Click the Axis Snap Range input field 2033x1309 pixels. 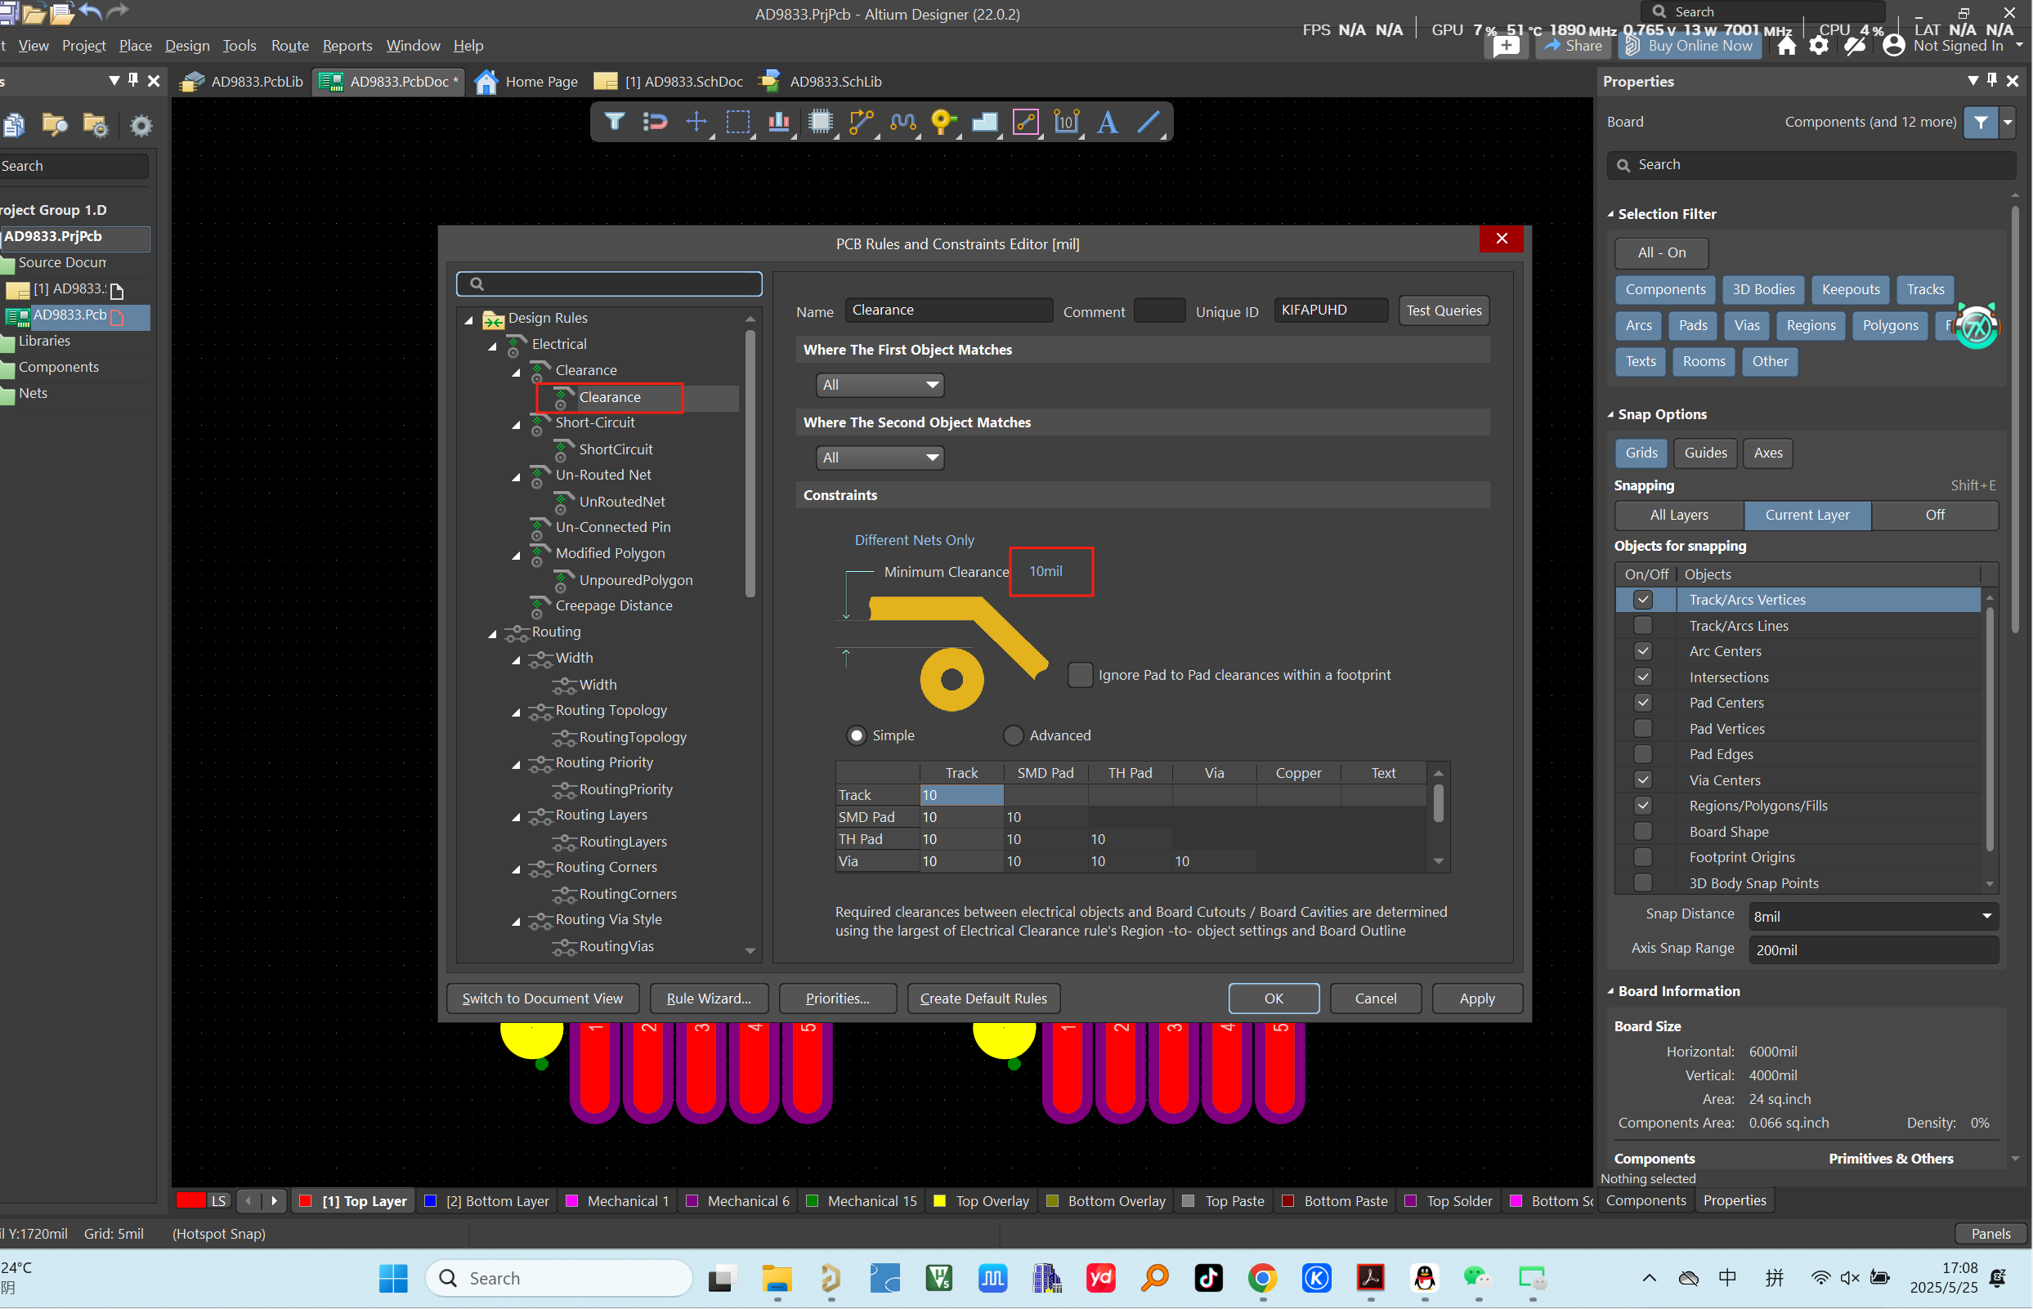1872,950
